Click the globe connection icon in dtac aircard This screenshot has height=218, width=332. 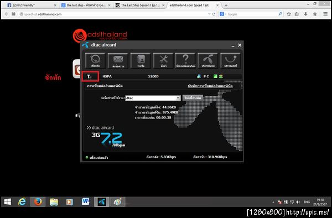(95, 60)
